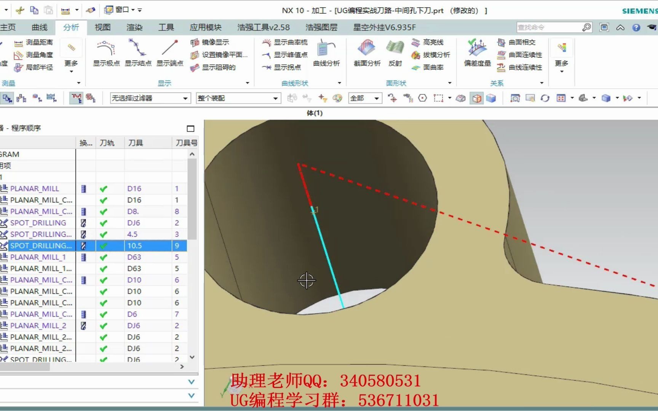Toggle the check on the highlighted SPOT_DRILLING row
Screen dimensions: 658x411
tap(103, 246)
